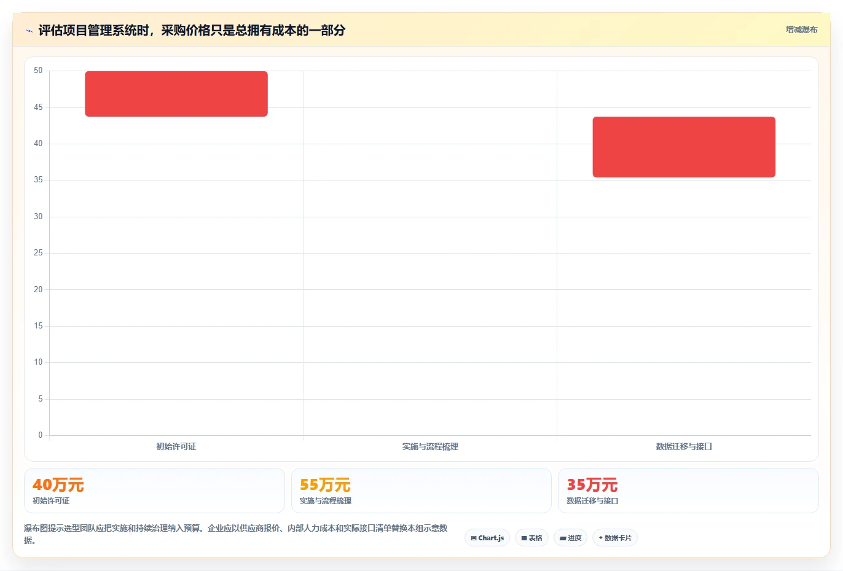Click the y-axis value 35
The height and width of the screenshot is (571, 843).
(x=38, y=180)
